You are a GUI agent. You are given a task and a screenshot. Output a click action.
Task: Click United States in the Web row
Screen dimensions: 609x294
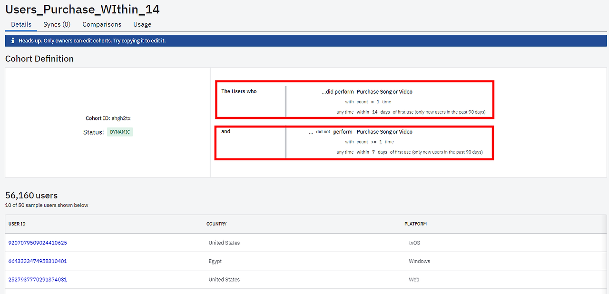coord(224,280)
